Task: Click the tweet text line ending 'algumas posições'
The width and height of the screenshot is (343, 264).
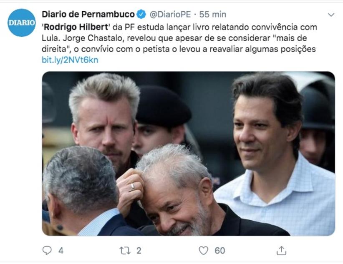Action: (x=179, y=49)
